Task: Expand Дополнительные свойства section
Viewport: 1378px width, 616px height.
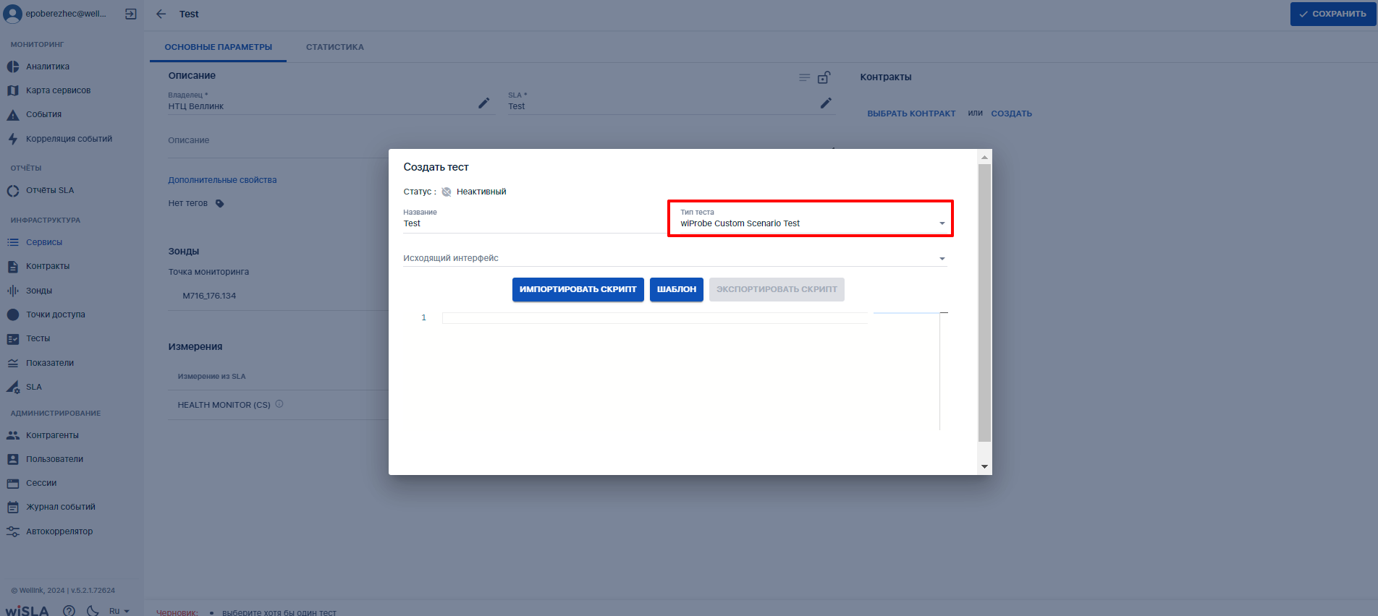Action: click(x=222, y=180)
